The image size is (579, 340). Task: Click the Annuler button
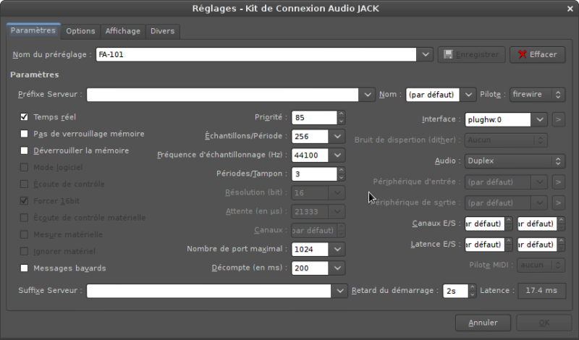483,323
